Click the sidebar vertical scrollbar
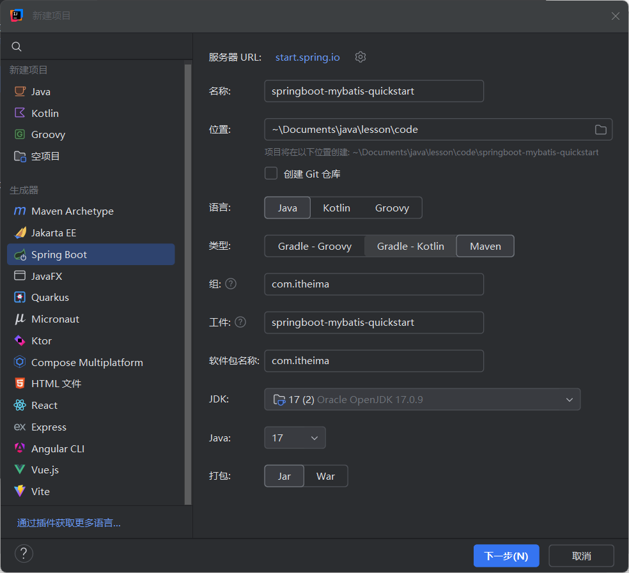629x573 pixels. click(x=187, y=284)
